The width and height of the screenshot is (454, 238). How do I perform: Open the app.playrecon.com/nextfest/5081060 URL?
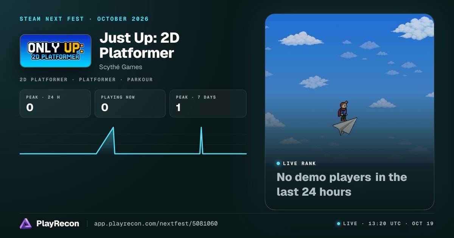156,224
